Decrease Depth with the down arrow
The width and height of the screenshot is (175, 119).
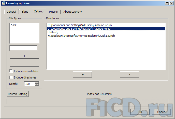pos(37,85)
